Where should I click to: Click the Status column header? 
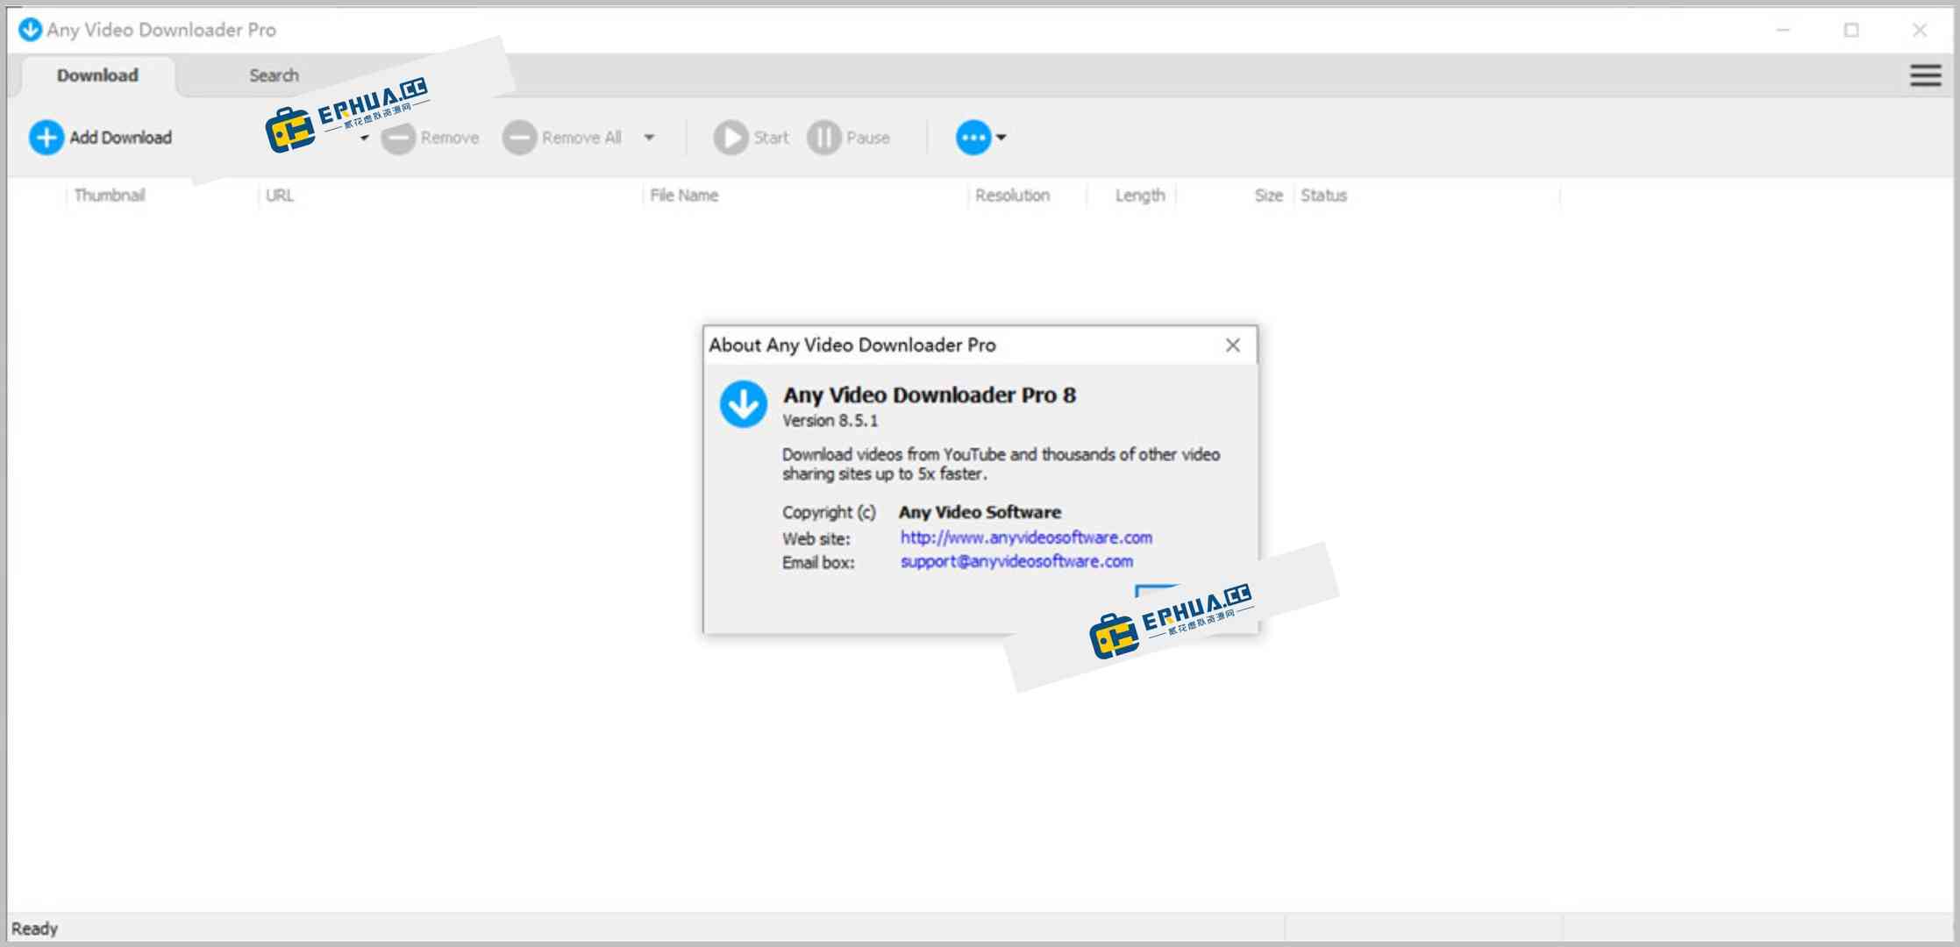point(1322,195)
